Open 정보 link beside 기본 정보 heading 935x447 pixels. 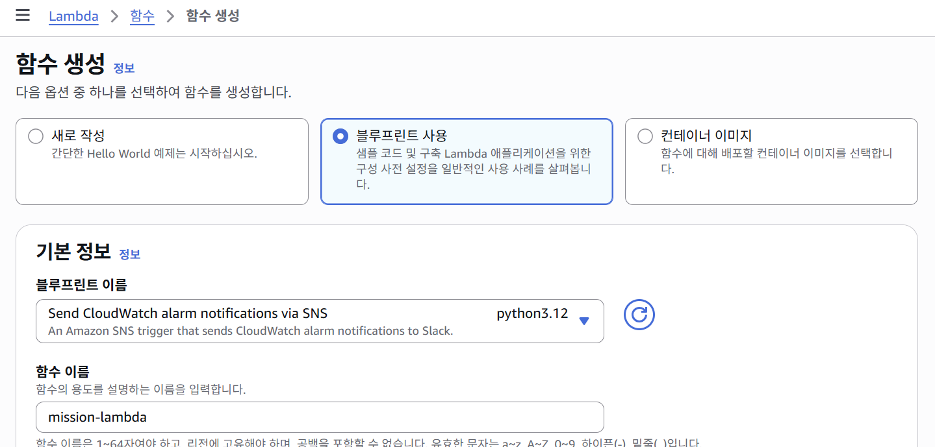coord(130,254)
